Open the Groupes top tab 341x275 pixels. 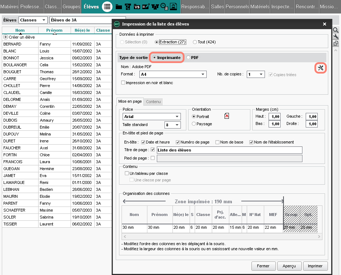71,7
